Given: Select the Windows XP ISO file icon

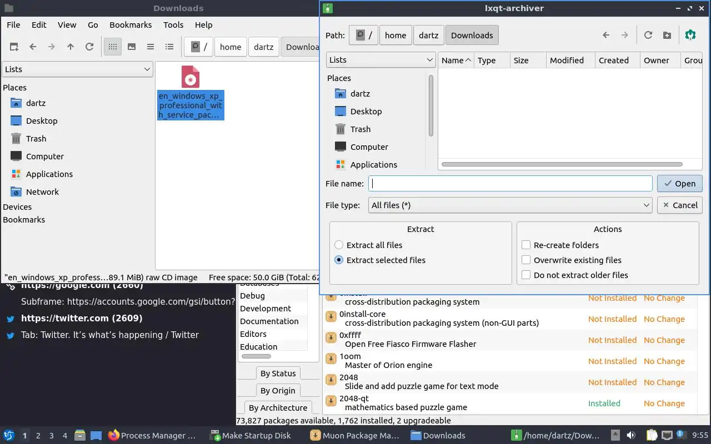Looking at the screenshot, I should tap(191, 77).
